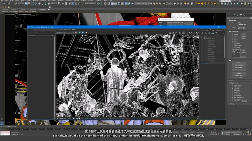Click the Invert category button
Screen dimensions: 252x141
click(x=244, y=38)
